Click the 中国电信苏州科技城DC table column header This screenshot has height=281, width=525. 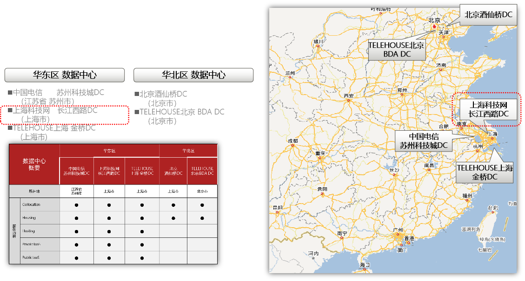(77, 171)
